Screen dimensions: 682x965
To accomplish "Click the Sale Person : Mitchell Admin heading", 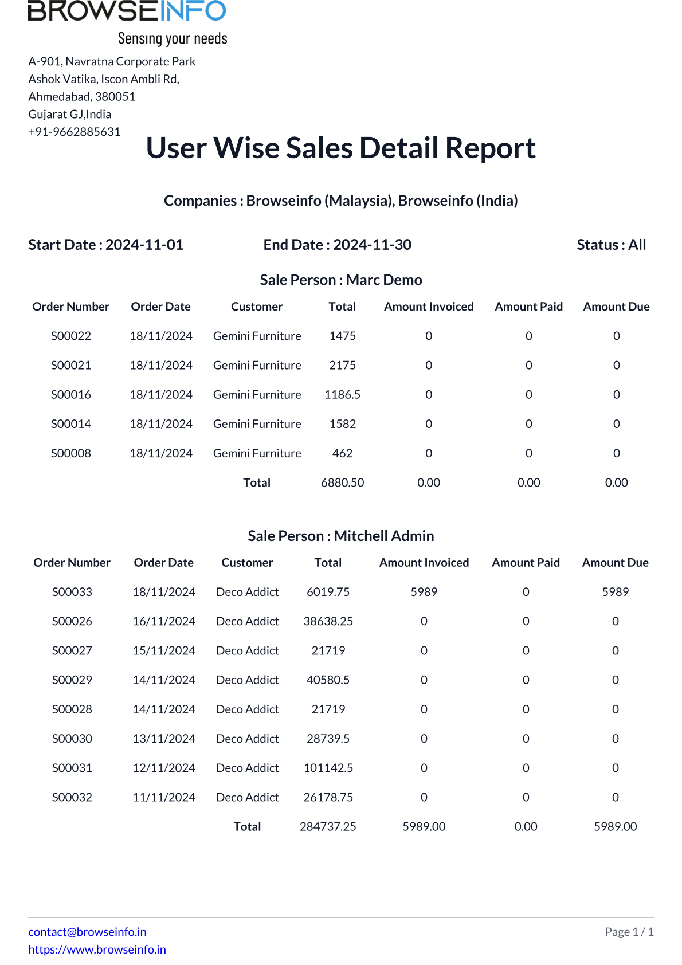I will click(x=340, y=536).
